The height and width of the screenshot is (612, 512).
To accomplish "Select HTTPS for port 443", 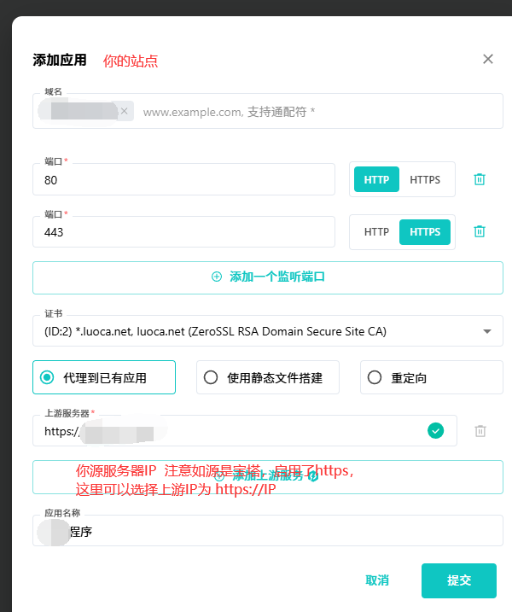I will (425, 231).
